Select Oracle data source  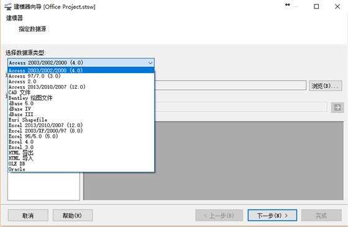point(81,169)
